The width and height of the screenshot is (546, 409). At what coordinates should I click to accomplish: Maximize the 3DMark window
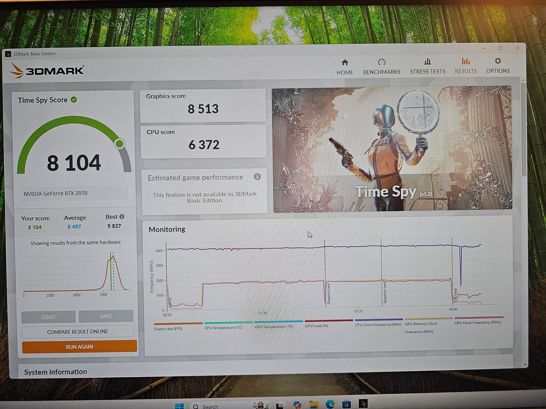click(x=500, y=48)
